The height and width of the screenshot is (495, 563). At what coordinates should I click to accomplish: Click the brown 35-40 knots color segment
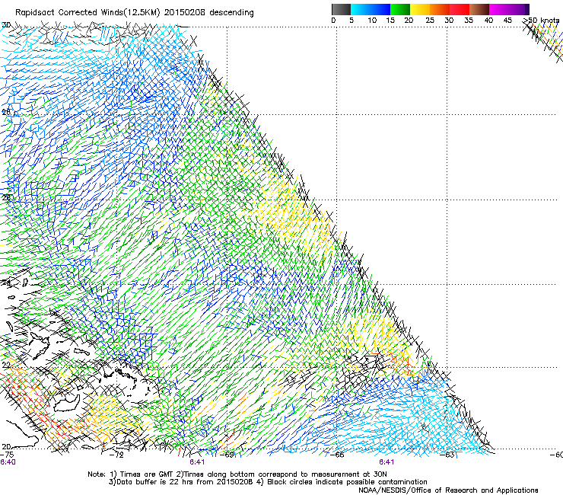click(x=479, y=9)
